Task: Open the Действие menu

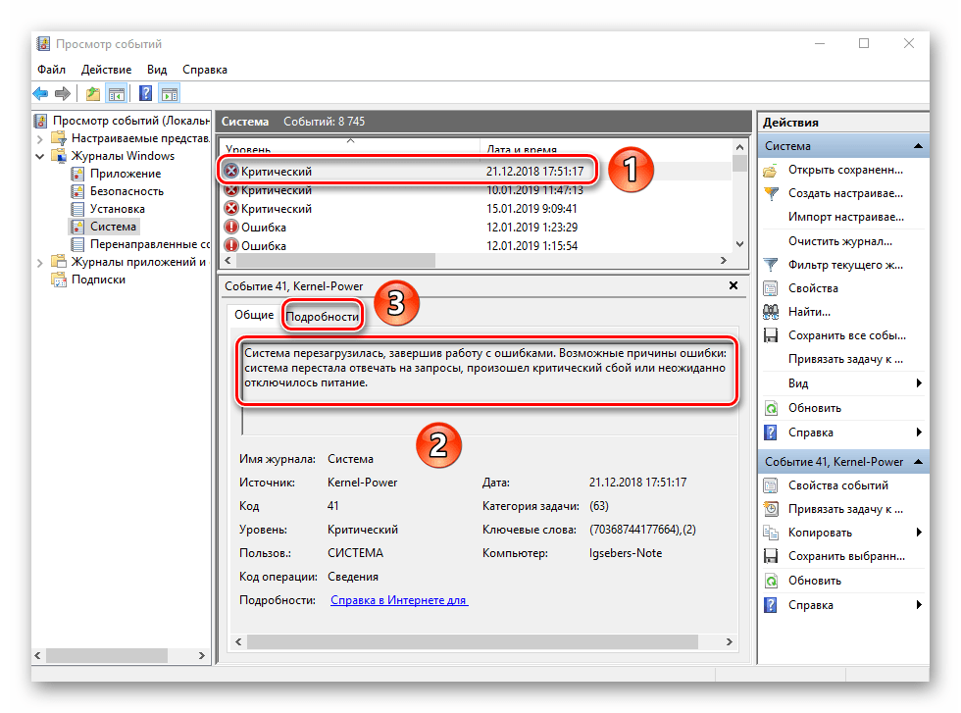Action: pyautogui.click(x=108, y=70)
